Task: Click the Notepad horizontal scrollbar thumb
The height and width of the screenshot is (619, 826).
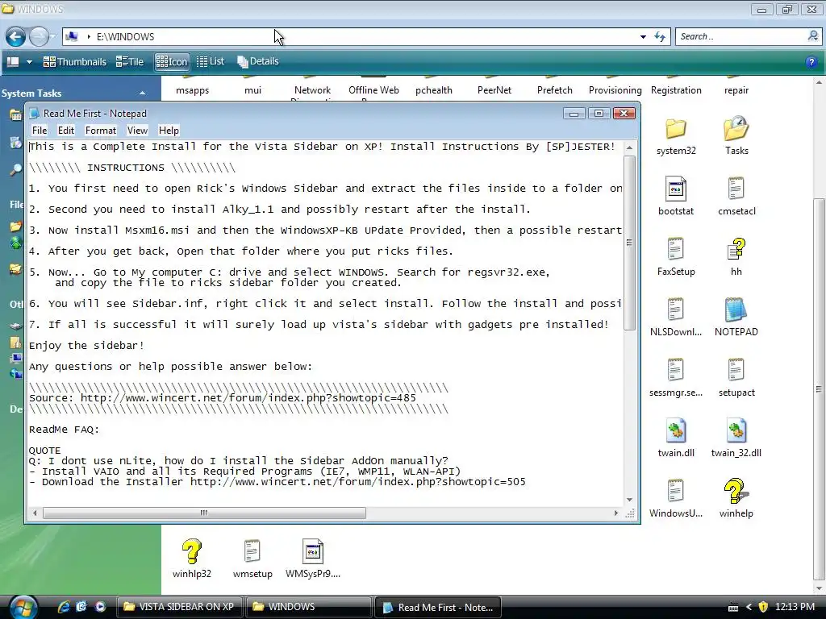Action: click(204, 513)
